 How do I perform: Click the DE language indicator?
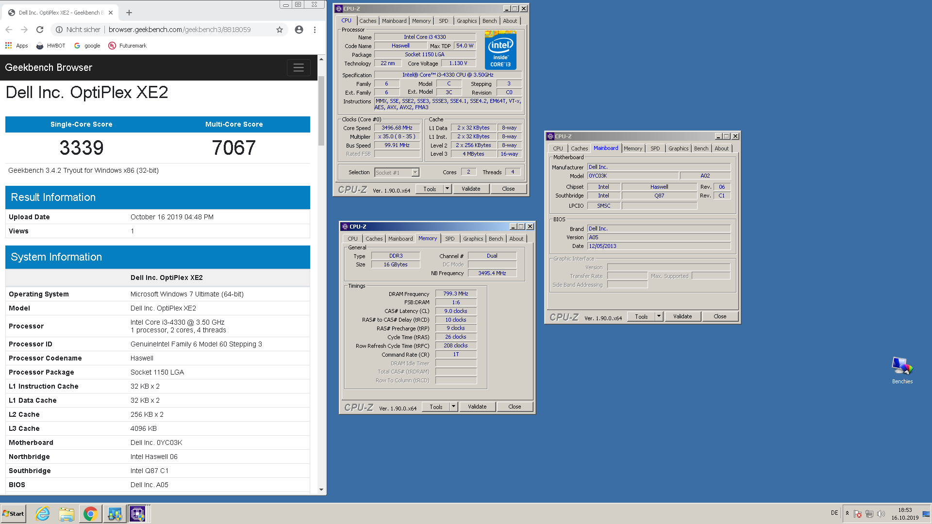point(834,513)
